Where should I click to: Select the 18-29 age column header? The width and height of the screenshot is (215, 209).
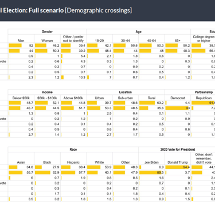(x=99, y=41)
